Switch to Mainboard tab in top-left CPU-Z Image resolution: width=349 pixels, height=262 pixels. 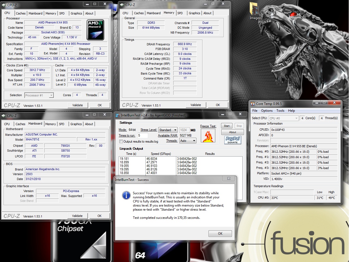[35, 13]
